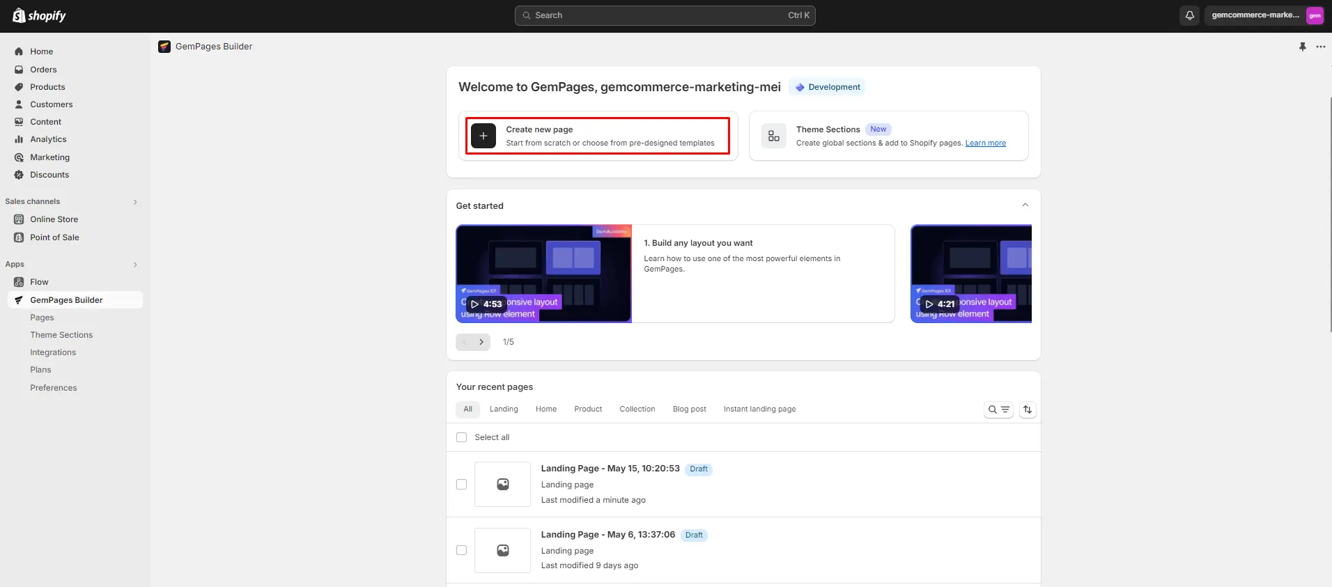Select the Landing tab
The height and width of the screenshot is (587, 1332).
504,409
